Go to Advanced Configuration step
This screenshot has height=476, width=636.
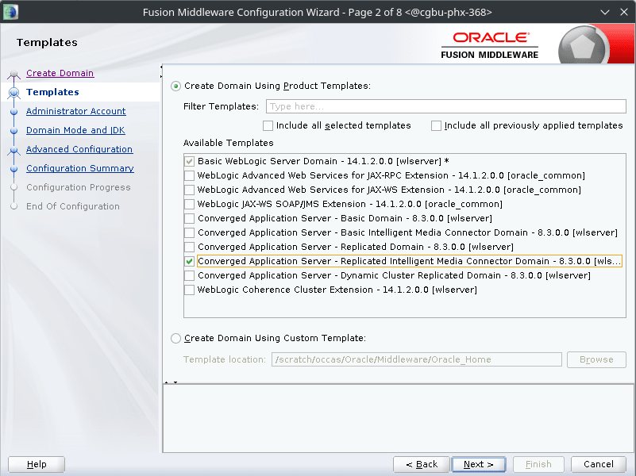tap(79, 149)
